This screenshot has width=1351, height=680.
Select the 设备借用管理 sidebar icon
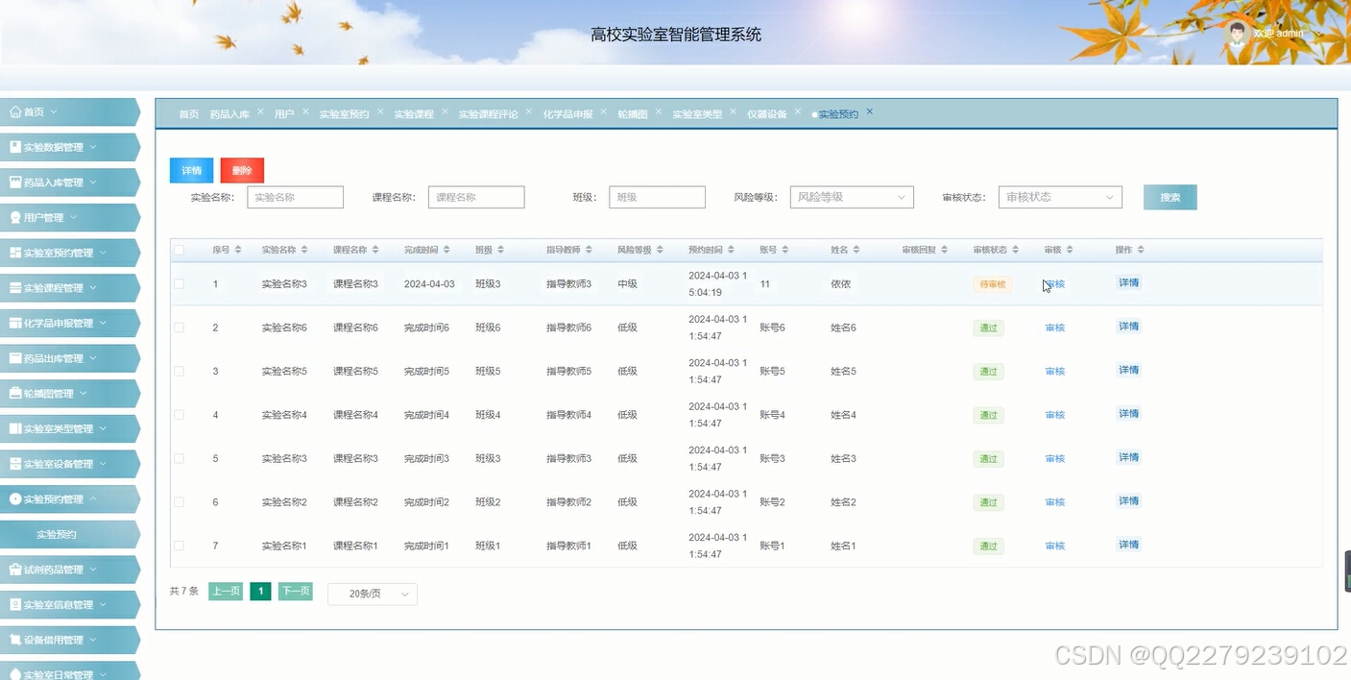(x=12, y=640)
